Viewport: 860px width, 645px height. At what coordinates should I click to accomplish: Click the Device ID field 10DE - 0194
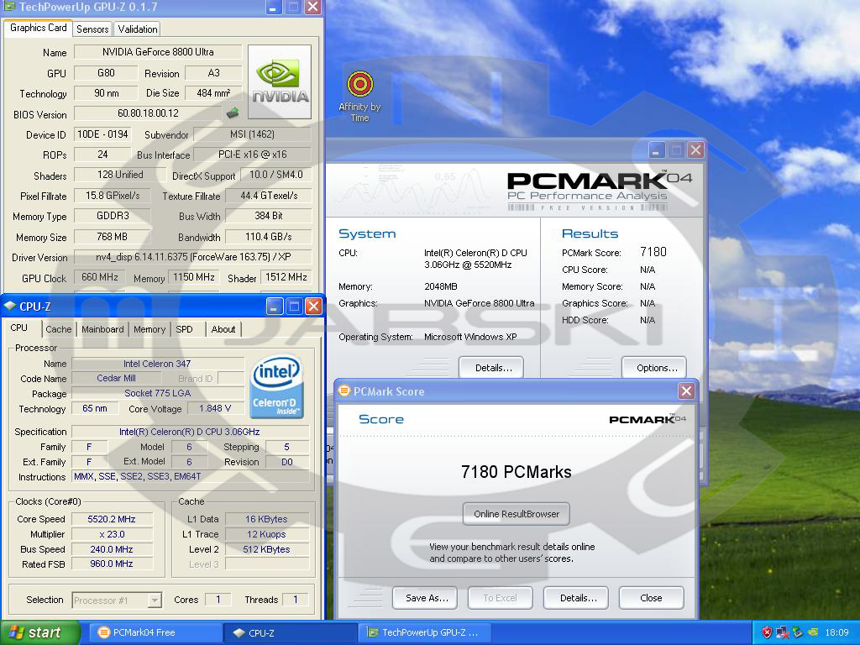(x=102, y=134)
